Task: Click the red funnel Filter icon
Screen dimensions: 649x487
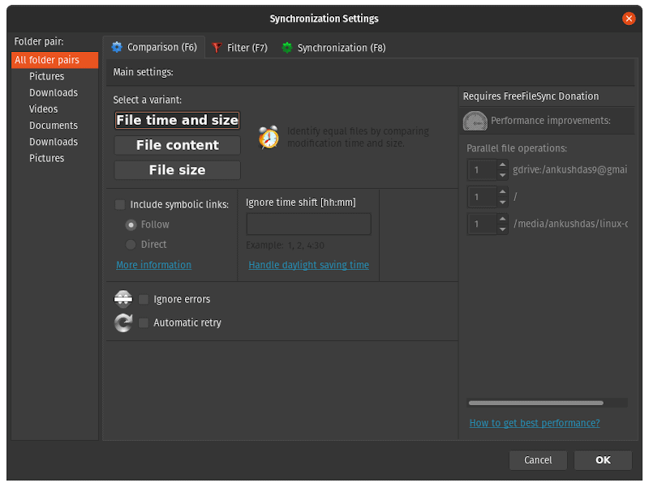Action: click(x=217, y=48)
